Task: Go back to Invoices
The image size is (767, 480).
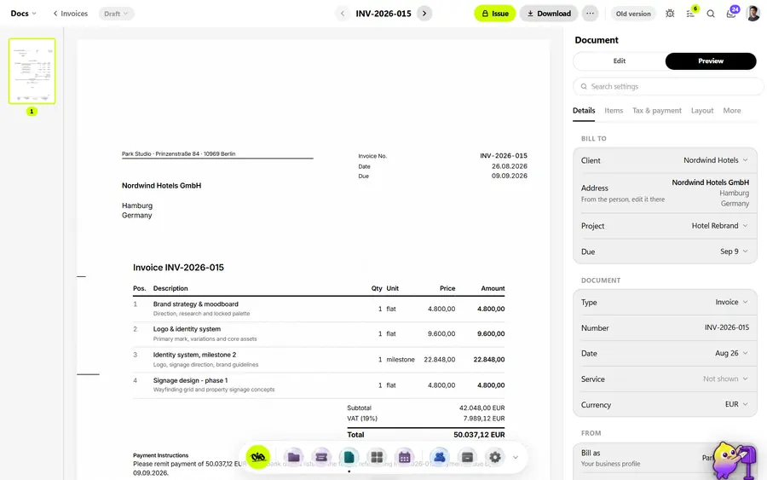Action: tap(71, 14)
